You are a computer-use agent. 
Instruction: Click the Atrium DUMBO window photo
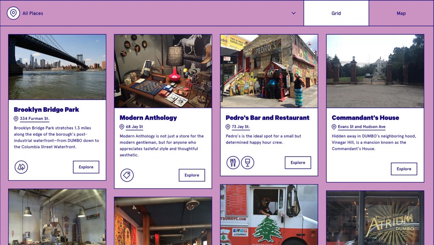(x=375, y=217)
